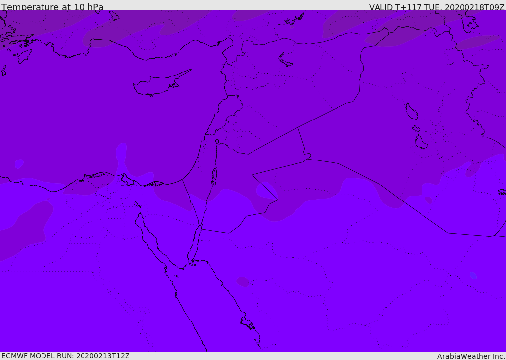Viewport: 506px width, 360px height.
Task: Click the Dead Sea outline
Action: (214, 174)
